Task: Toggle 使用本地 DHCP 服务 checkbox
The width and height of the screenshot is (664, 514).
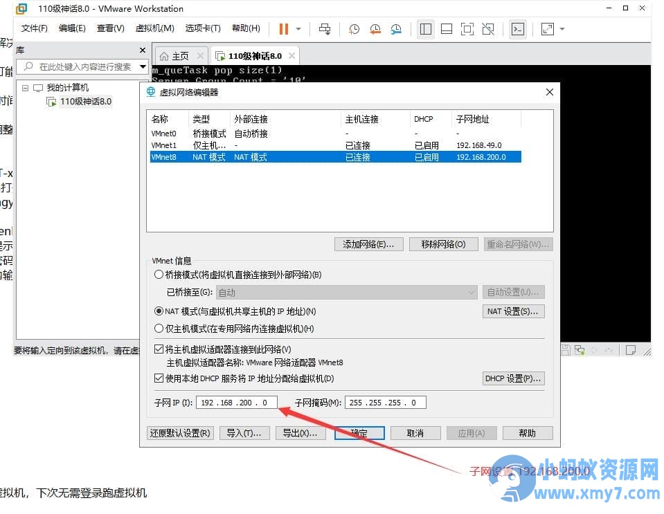Action: 159,378
